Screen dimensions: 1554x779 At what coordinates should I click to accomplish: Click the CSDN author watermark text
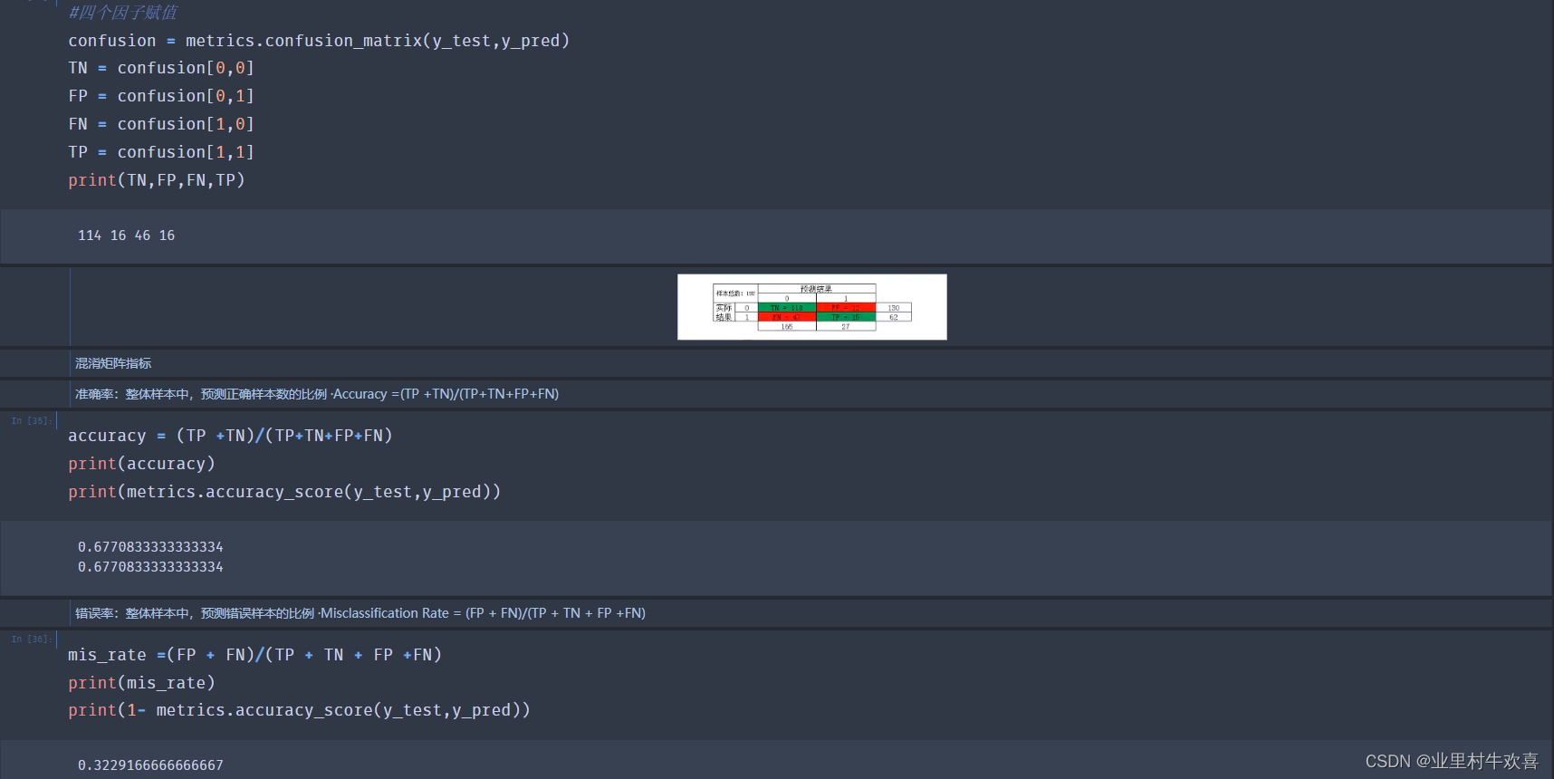click(1451, 761)
